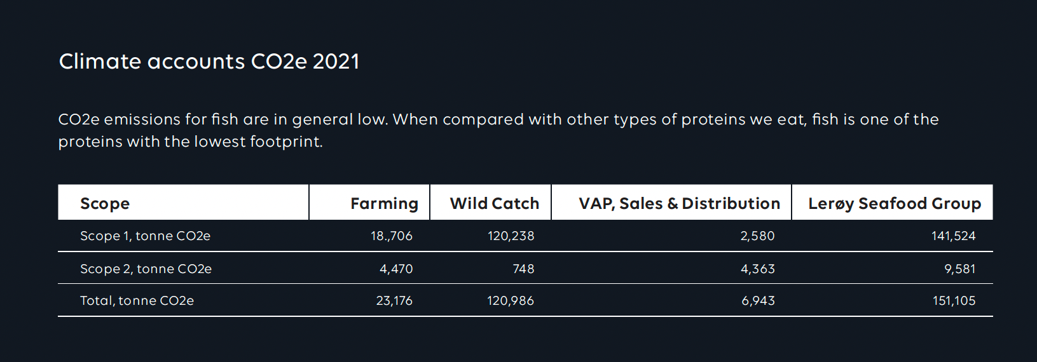Click the VAP Scope 2 value 4,363
The width and height of the screenshot is (1037, 362).
758,269
